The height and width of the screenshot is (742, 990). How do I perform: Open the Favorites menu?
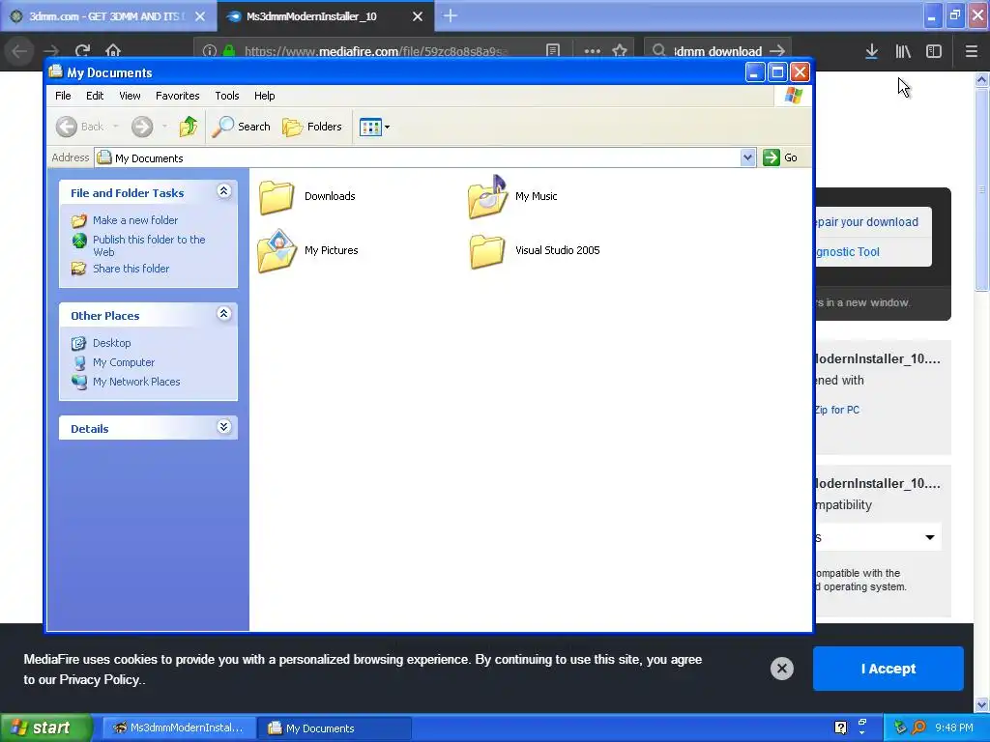pyautogui.click(x=178, y=96)
